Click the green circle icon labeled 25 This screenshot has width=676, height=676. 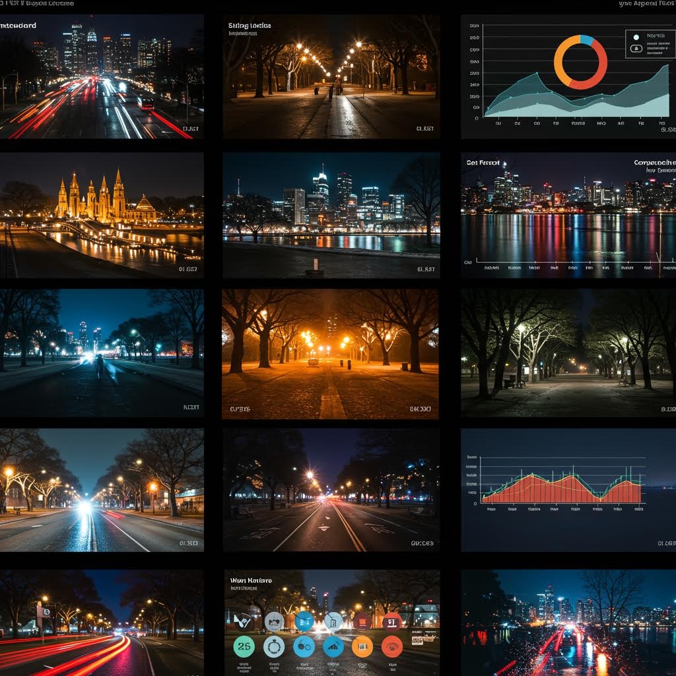244,646
